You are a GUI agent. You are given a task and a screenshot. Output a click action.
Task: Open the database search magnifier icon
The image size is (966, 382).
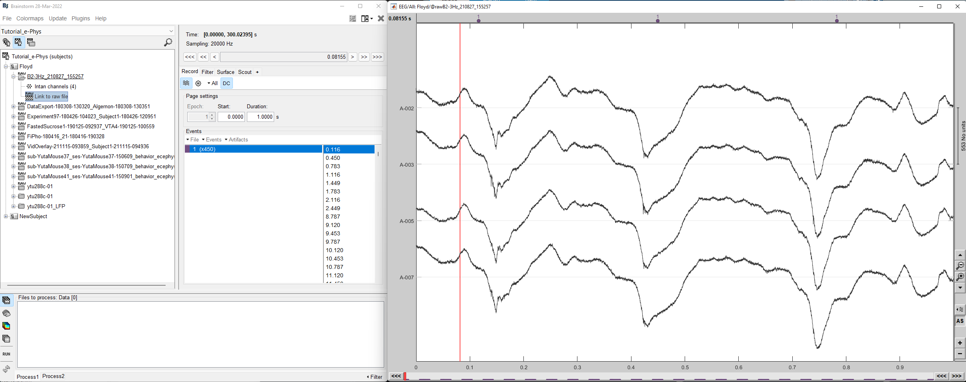(168, 42)
